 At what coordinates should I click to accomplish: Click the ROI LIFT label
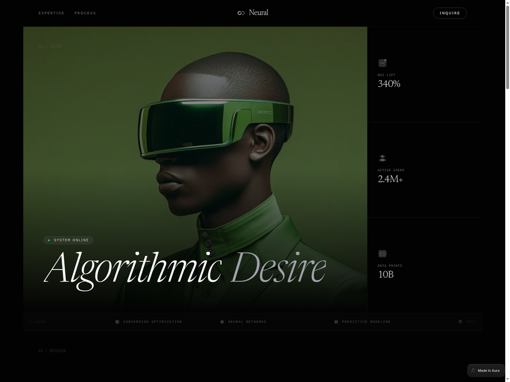coord(386,75)
